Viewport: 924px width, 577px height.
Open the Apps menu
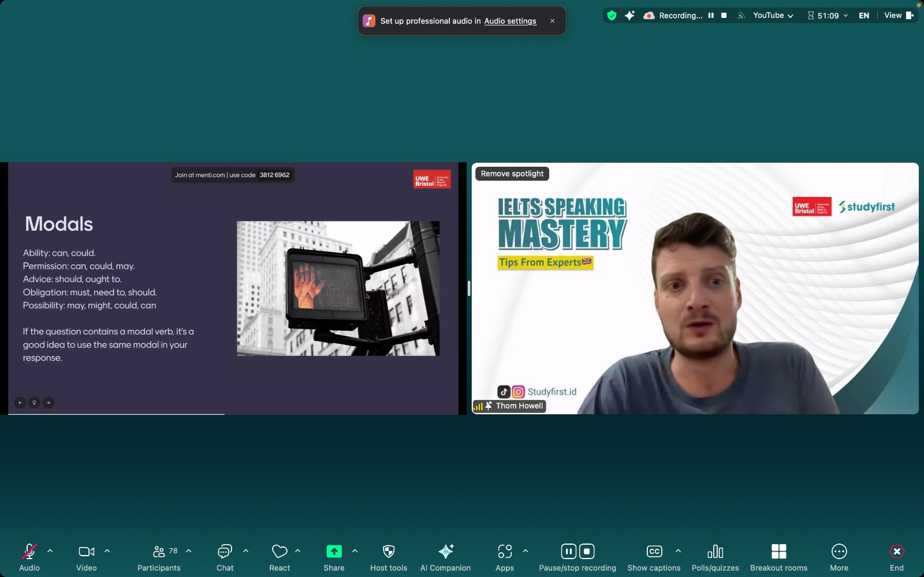(505, 557)
